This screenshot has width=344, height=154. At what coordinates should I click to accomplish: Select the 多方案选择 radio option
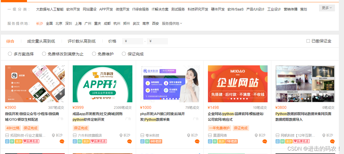click(10, 54)
